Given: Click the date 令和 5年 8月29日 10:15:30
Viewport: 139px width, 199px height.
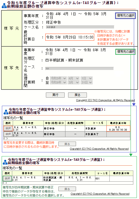Looking at the screenshot, I should point(69,37).
